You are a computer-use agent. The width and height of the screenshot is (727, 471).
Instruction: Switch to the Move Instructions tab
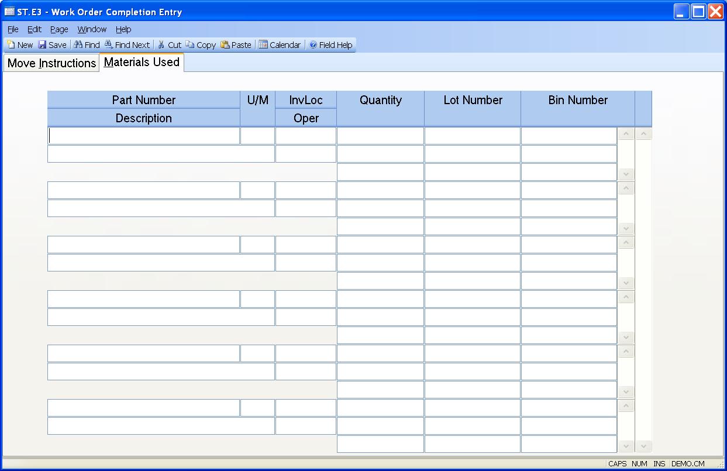coord(51,63)
